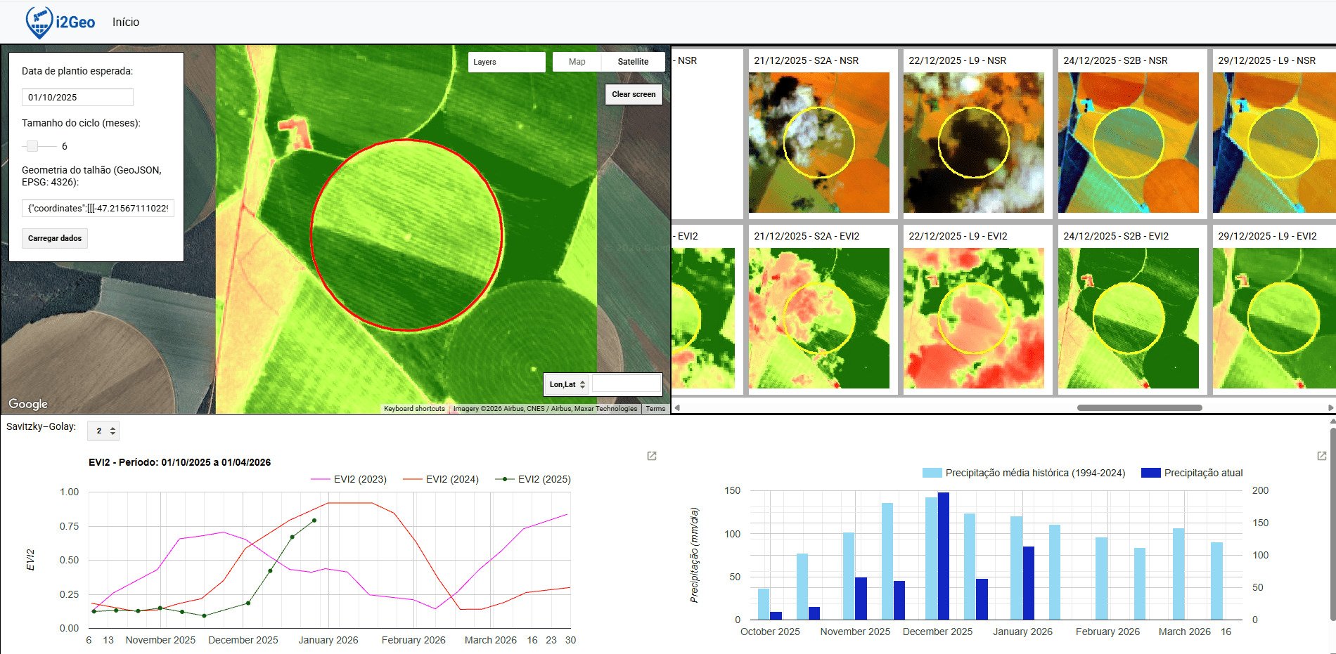Click the thumbnail strip left scroll arrow
Viewport: 1336px width, 654px height.
tap(677, 407)
